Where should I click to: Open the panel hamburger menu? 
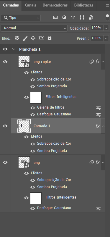(x=107, y=5)
